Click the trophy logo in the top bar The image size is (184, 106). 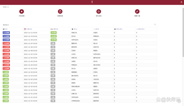click(92, 2)
